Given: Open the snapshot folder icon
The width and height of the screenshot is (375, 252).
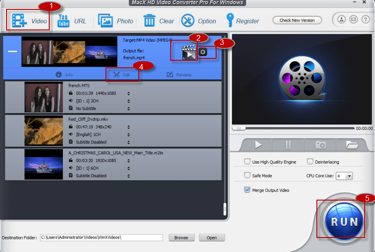Looking at the screenshot, I should (352, 145).
